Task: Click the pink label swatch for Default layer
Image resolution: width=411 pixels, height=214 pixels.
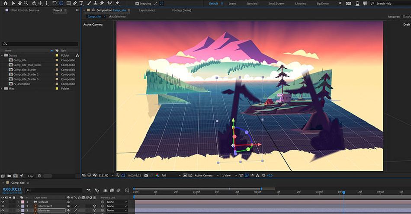Action: tap(22, 202)
